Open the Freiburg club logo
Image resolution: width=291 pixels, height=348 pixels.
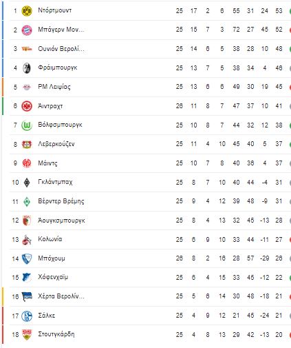(x=27, y=68)
